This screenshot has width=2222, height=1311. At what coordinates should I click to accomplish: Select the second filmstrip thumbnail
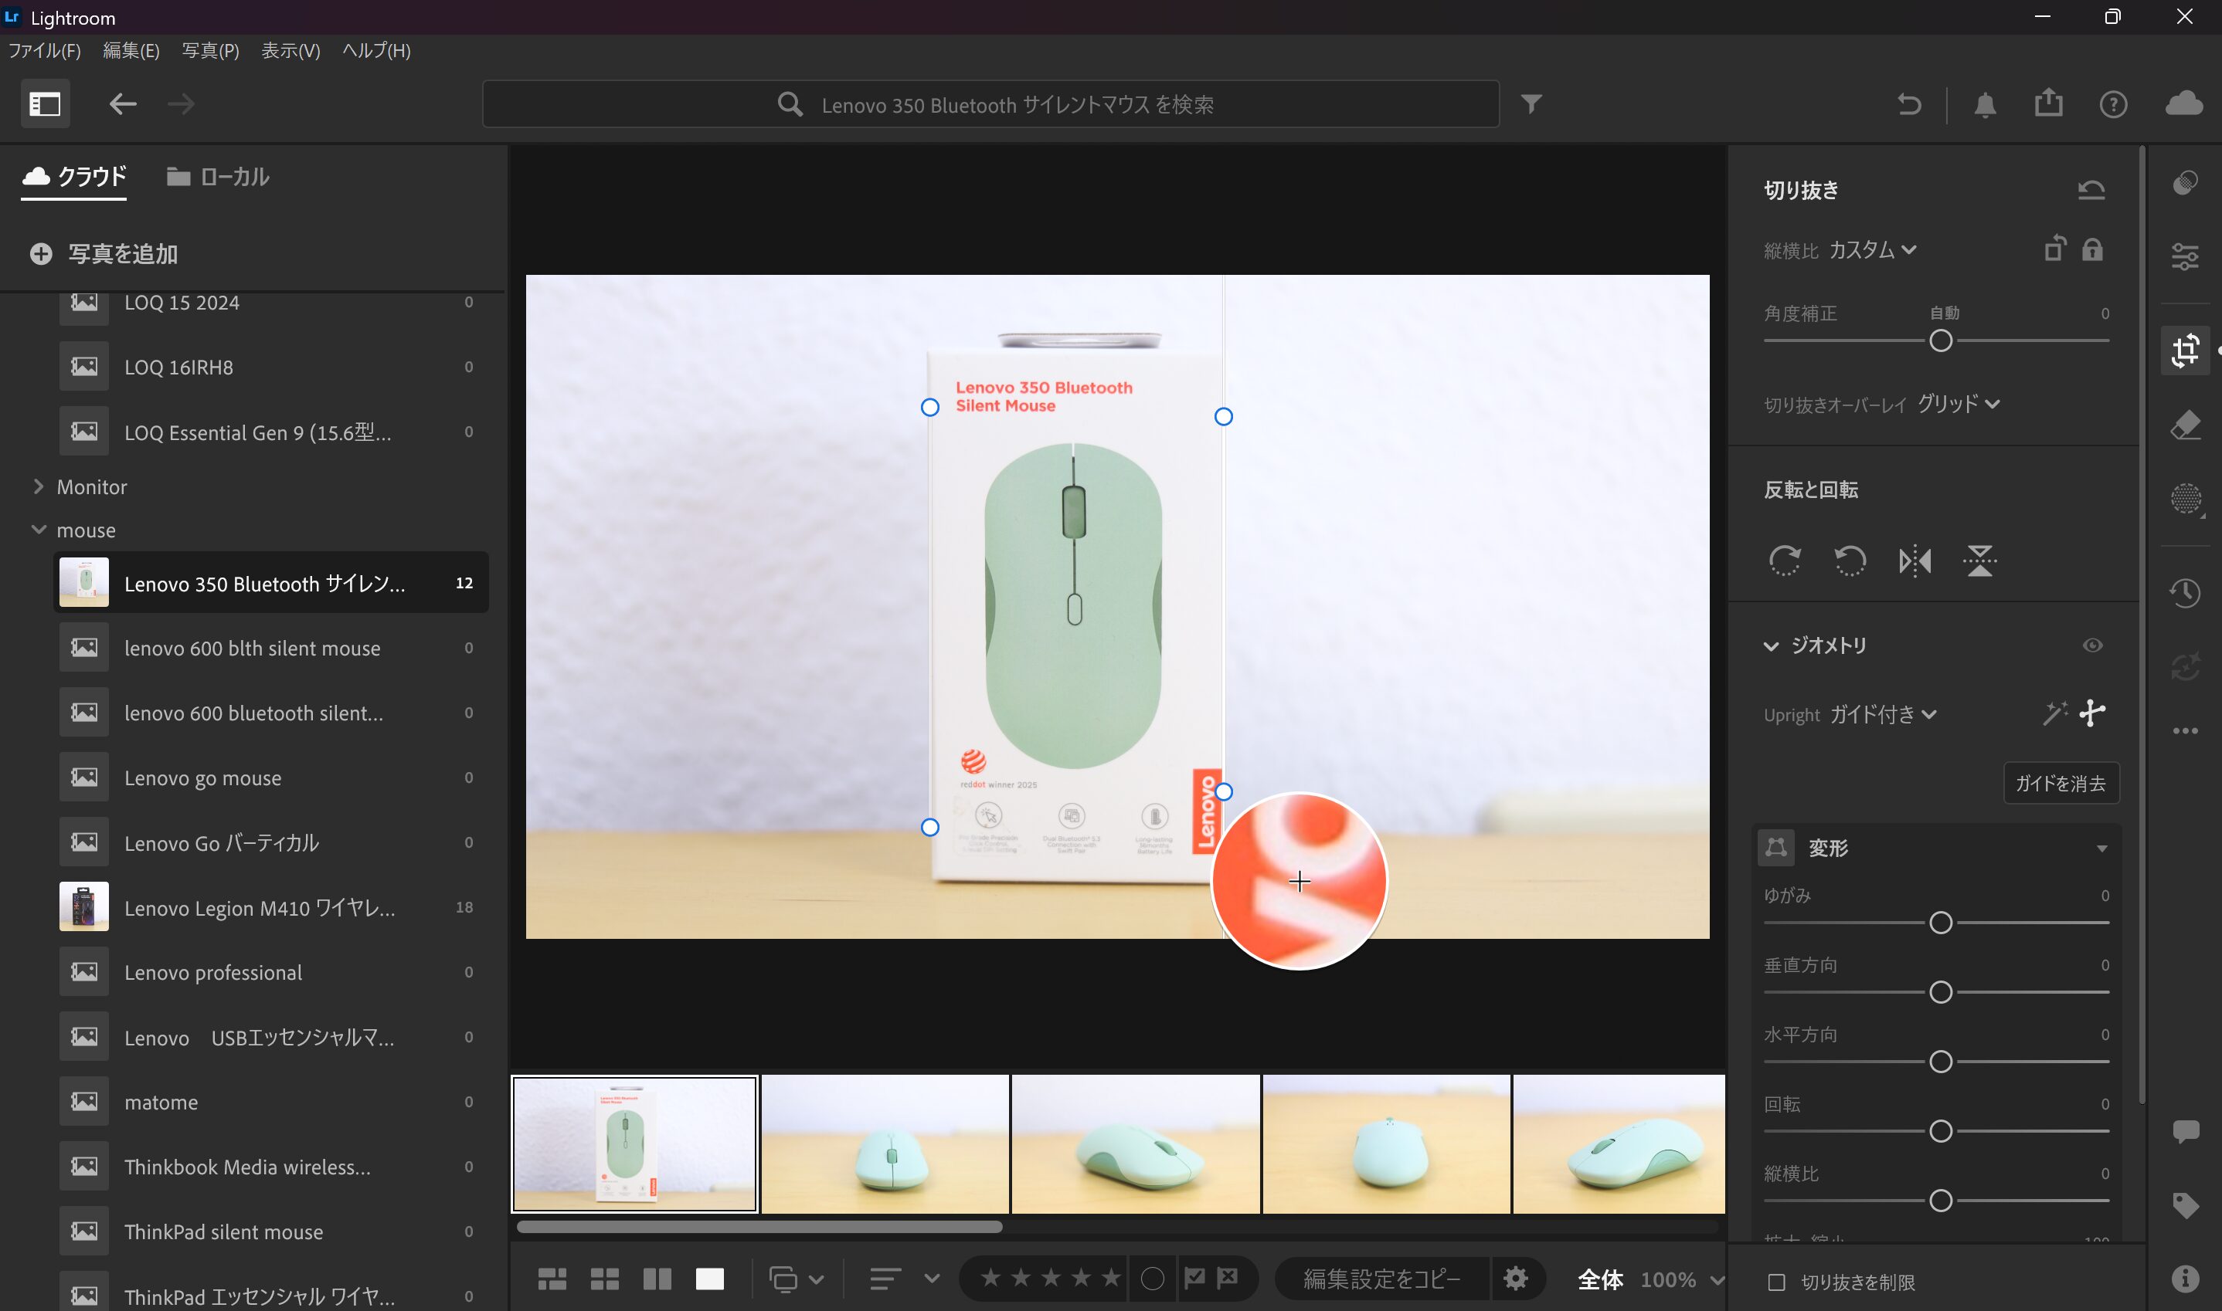click(884, 1143)
